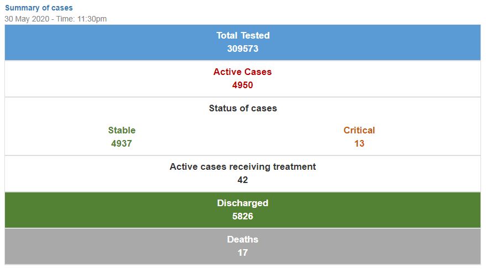486x269 pixels.
Task: Select the 5826 discharged number
Action: pyautogui.click(x=243, y=217)
